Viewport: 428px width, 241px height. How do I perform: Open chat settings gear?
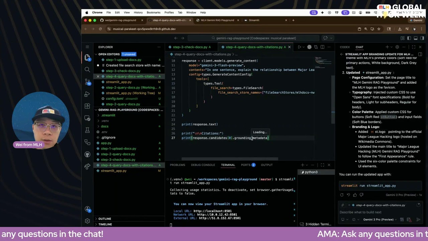pyautogui.click(x=397, y=47)
